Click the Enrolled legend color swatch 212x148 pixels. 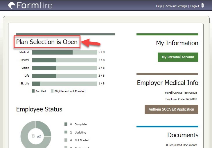point(33,91)
